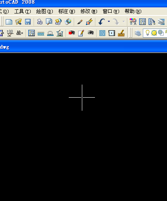Image resolution: width=167 pixels, height=201 pixels.
Task: Click the greyed Redo arrow icon
Action: 116,22
